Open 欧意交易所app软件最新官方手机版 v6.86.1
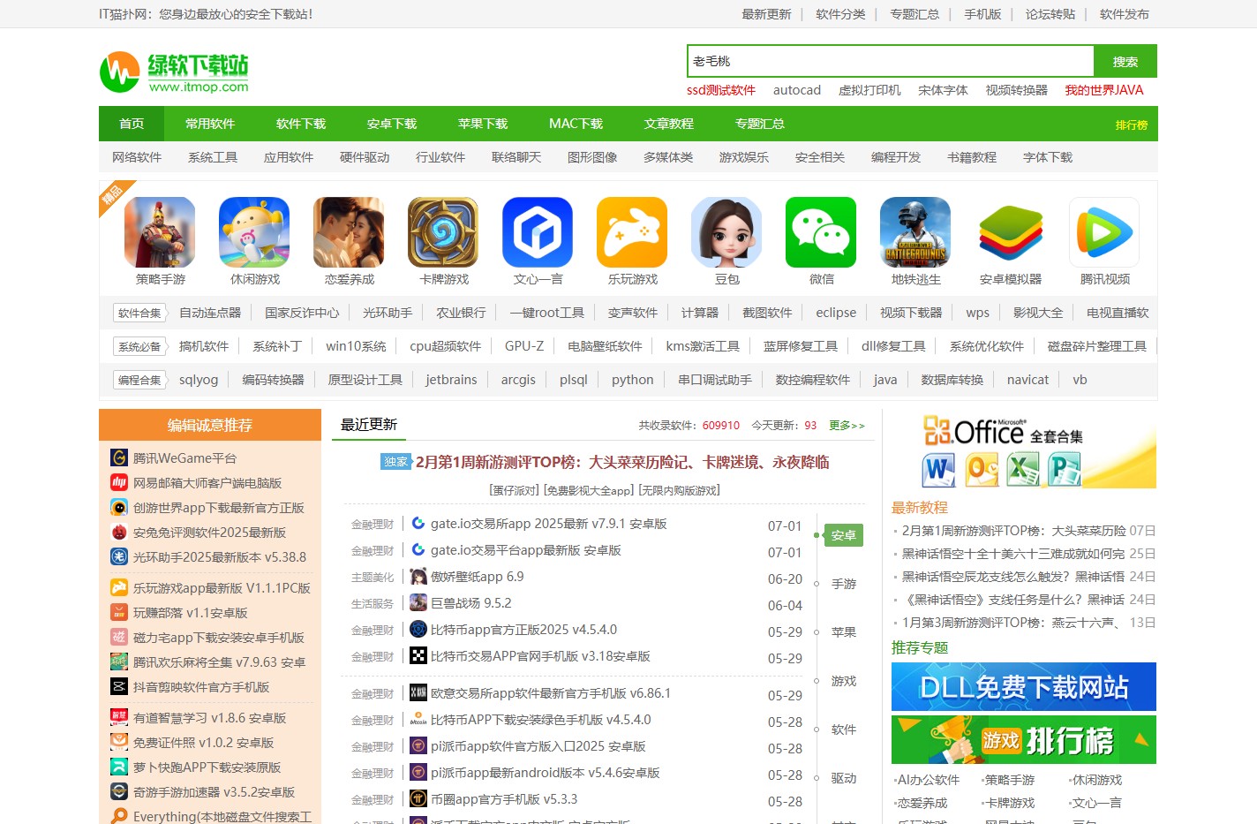1257x824 pixels. (x=551, y=693)
